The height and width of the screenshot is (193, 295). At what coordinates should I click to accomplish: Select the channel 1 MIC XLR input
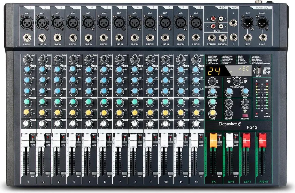[27, 23]
